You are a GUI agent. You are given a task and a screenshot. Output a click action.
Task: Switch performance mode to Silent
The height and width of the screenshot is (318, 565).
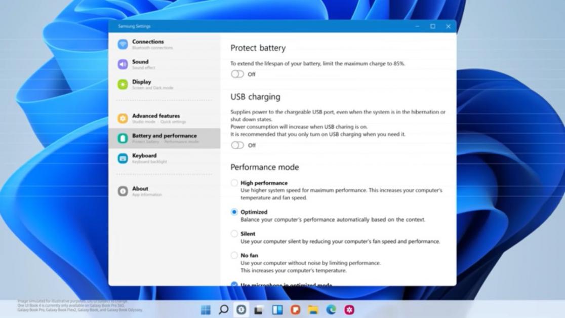[x=234, y=233]
